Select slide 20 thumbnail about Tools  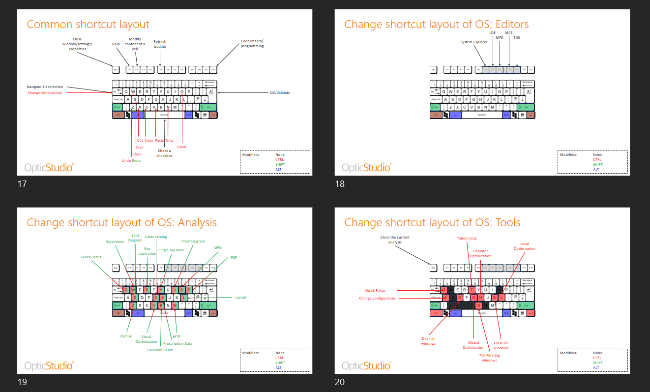coord(482,291)
